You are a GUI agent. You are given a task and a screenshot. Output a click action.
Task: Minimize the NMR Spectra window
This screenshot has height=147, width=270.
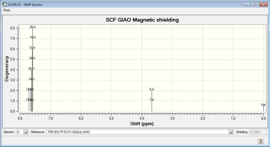point(246,5)
